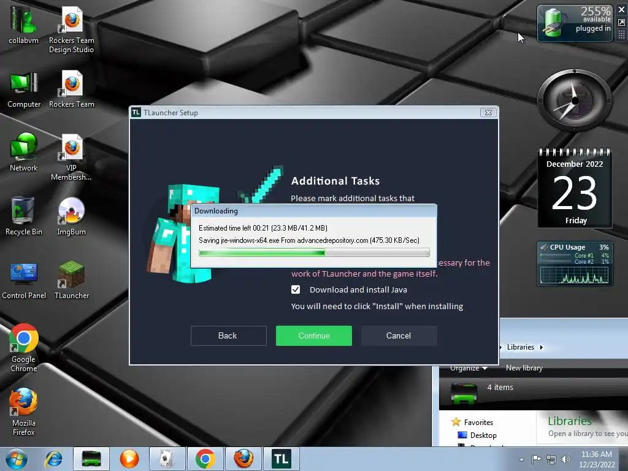
Task: Select Favorites in the Libraries navigation pane
Action: pyautogui.click(x=478, y=422)
